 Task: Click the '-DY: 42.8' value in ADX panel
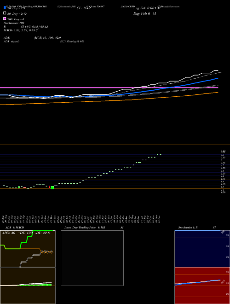(42, 233)
